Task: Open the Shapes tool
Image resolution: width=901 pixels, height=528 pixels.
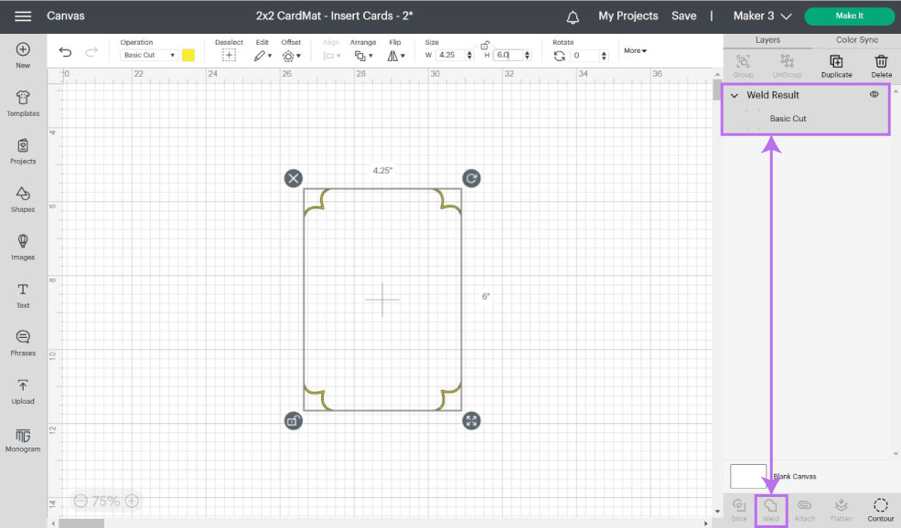Action: [23, 199]
